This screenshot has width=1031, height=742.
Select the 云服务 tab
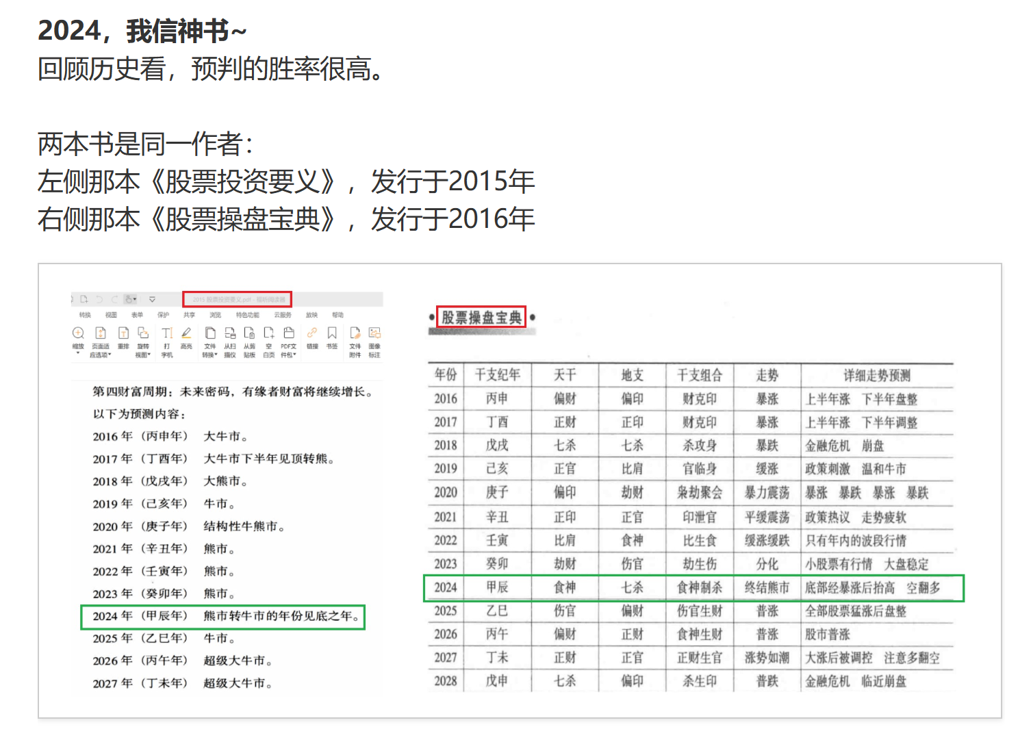coord(283,315)
